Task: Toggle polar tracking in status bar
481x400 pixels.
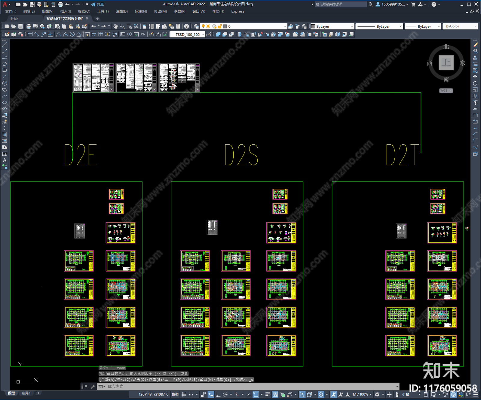Action: tap(225, 394)
